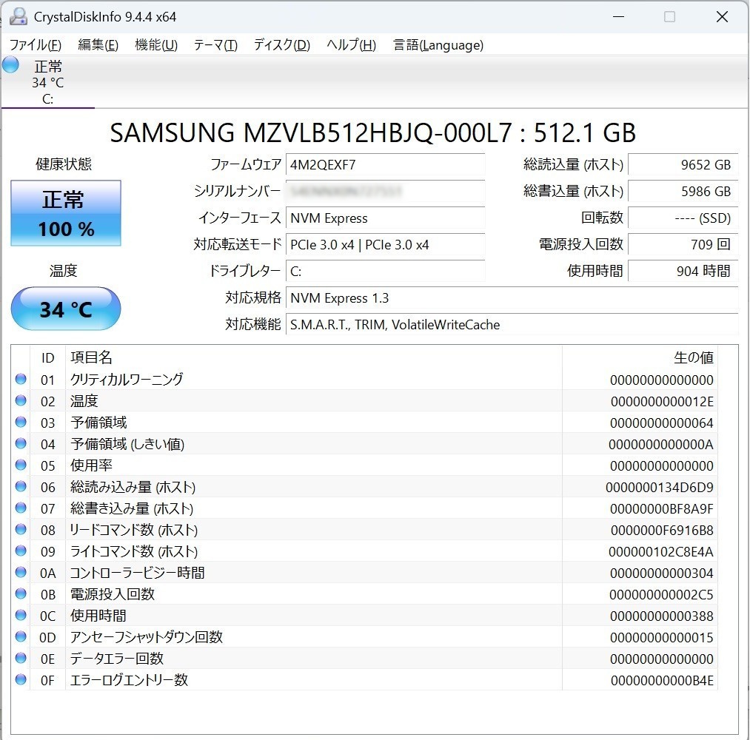This screenshot has width=750, height=740.
Task: Click the ファームウェア field showing 4M2QEXF7
Action: [x=385, y=164]
